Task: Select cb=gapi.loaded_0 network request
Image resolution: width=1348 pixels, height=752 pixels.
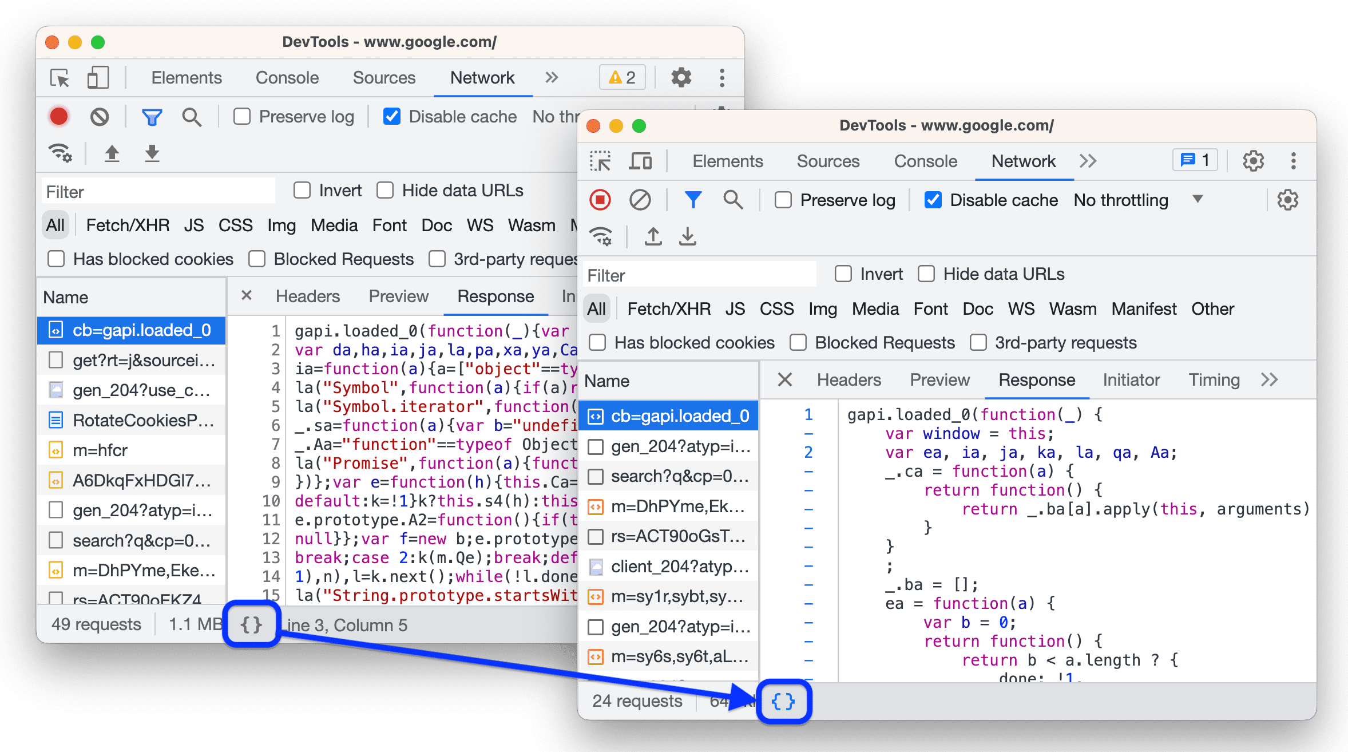Action: (671, 415)
